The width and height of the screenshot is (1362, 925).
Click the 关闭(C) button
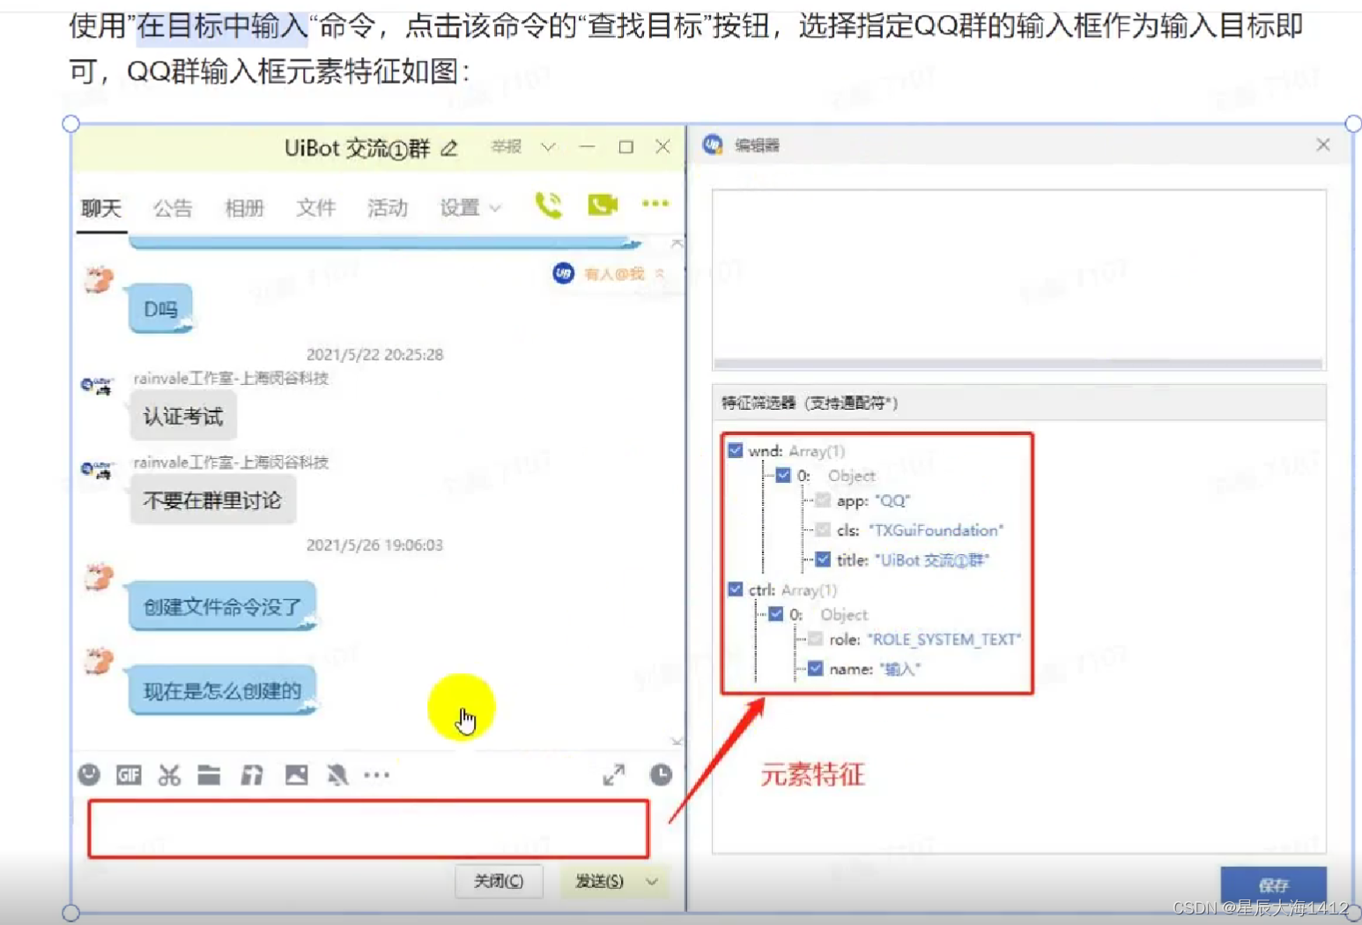pyautogui.click(x=499, y=881)
